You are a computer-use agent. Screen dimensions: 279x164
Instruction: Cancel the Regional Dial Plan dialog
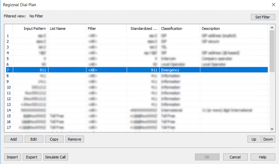[x=235, y=157]
